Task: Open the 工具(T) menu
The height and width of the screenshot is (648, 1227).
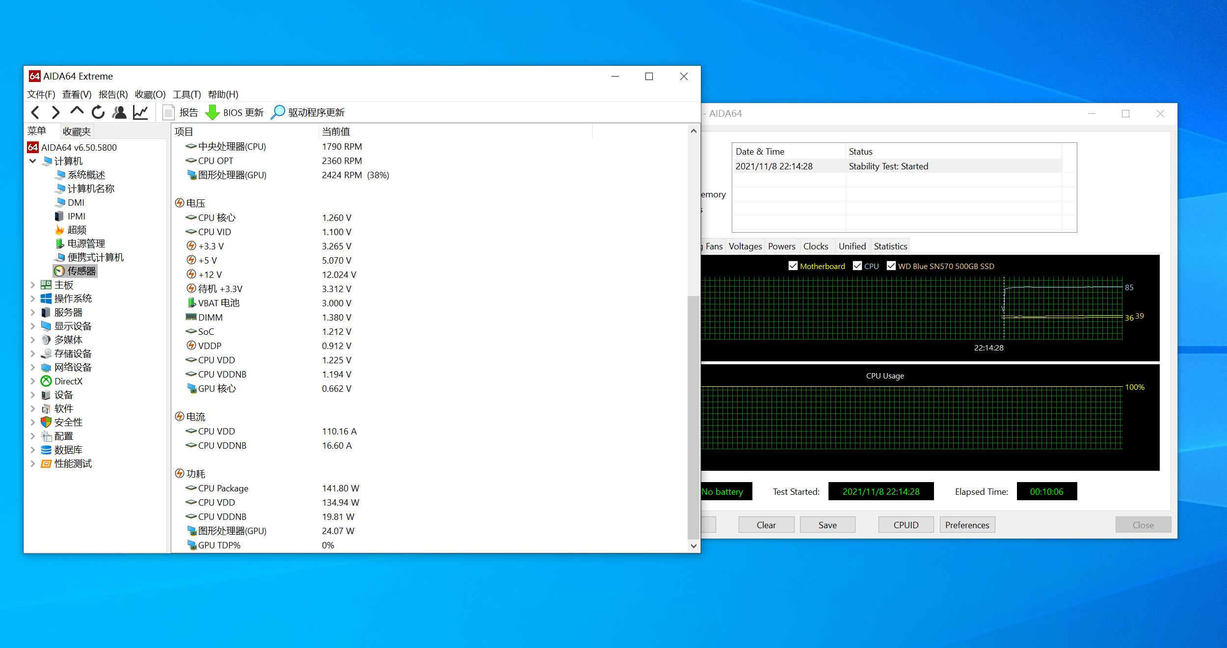Action: point(187,94)
